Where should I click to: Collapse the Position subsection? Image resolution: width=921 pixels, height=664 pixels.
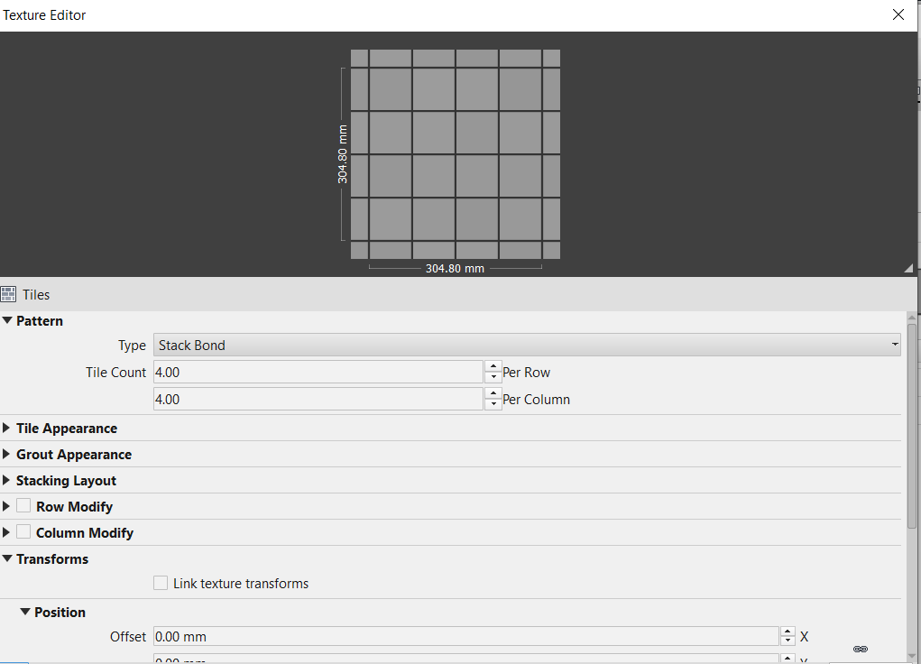(x=25, y=612)
